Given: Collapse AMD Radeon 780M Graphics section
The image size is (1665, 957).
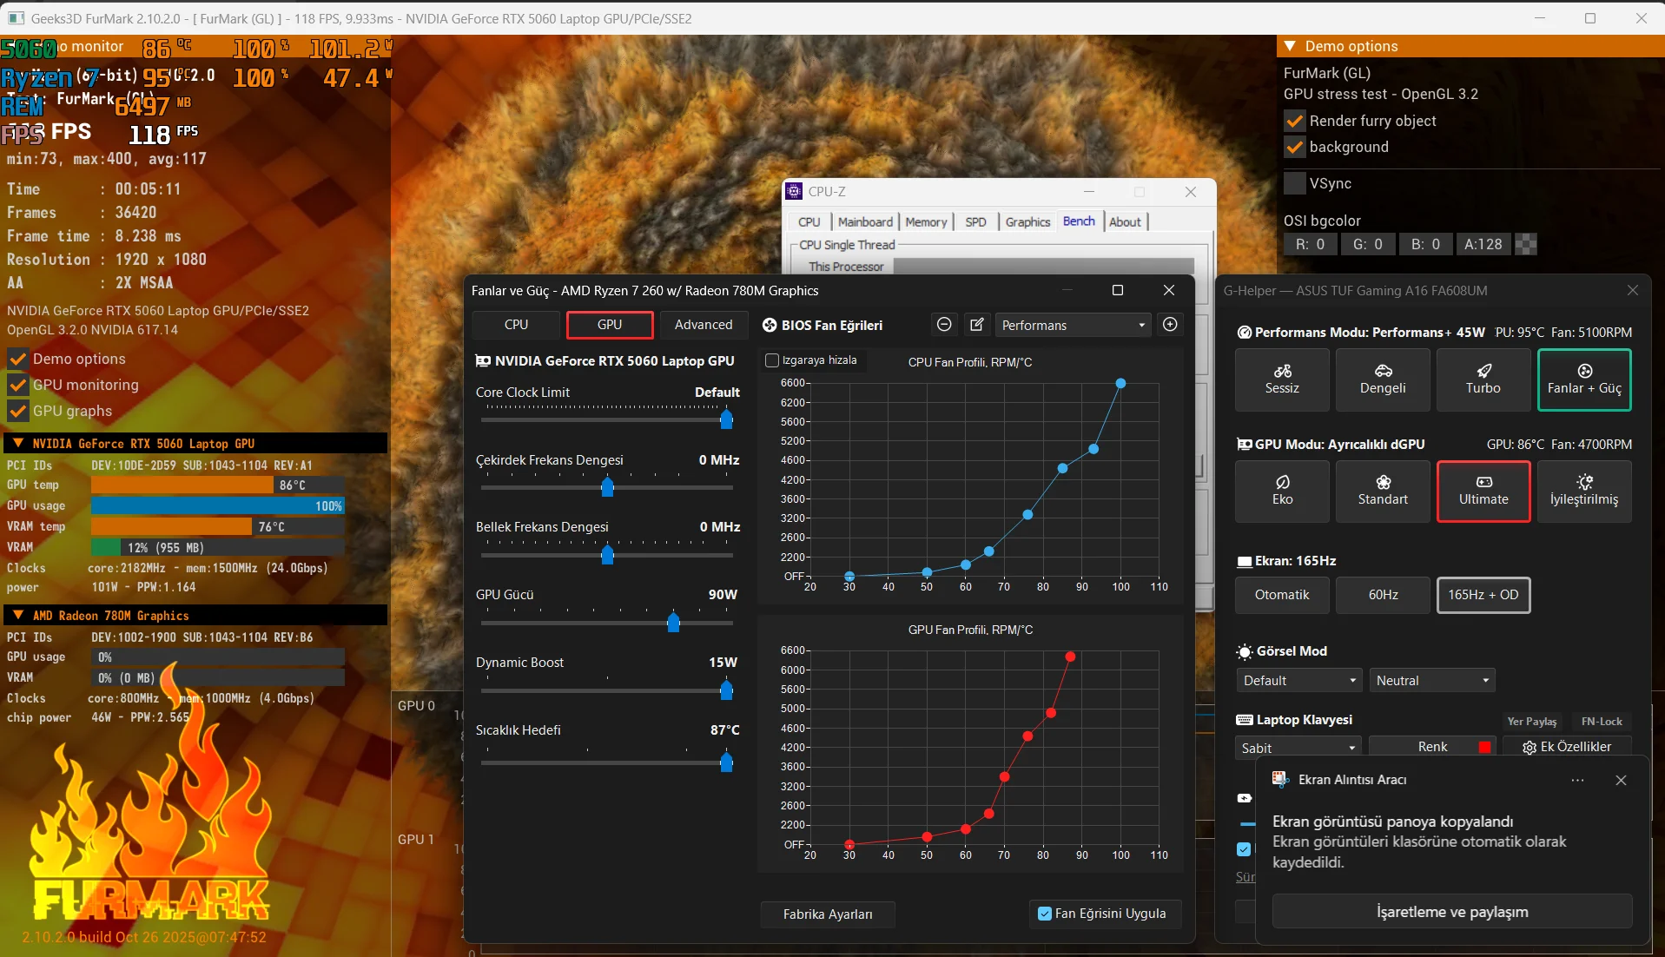Looking at the screenshot, I should [x=18, y=615].
